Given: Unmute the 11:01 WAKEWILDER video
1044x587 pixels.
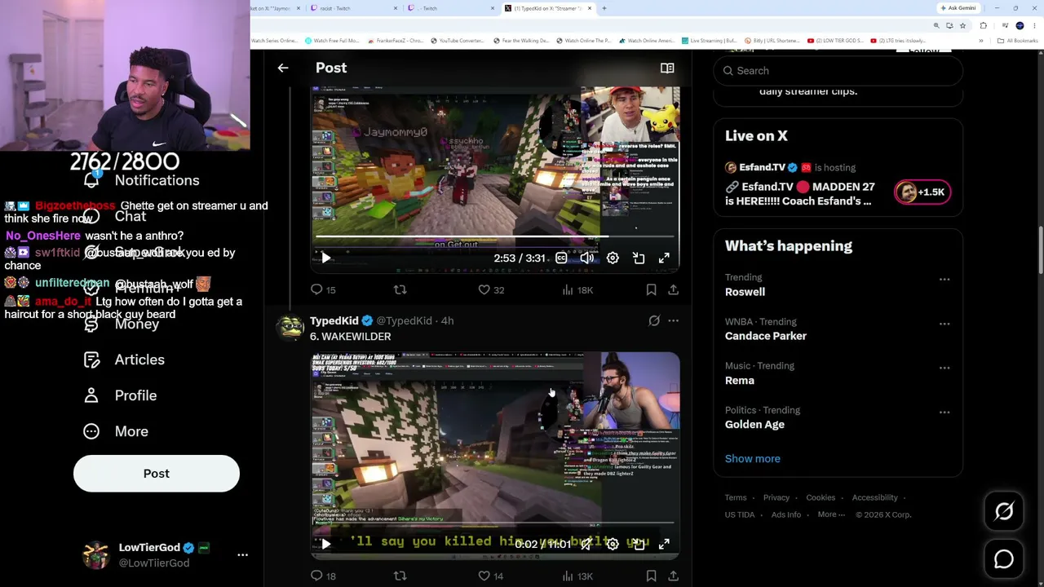Looking at the screenshot, I should pyautogui.click(x=586, y=544).
